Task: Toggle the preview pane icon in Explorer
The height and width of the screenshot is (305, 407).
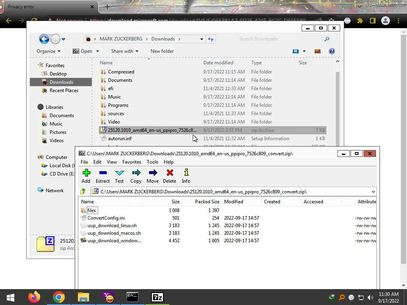Action: click(318, 51)
